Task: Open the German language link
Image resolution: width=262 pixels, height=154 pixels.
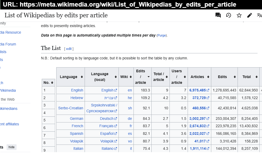Action: coord(76,119)
